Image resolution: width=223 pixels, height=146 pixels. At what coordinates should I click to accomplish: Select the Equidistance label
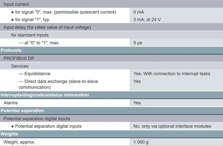tap(34, 74)
